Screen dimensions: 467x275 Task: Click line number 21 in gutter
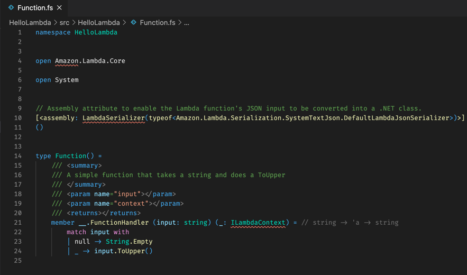point(18,223)
